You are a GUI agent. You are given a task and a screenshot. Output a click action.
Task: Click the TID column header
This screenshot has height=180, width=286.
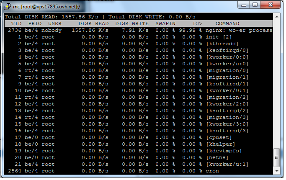click(x=16, y=23)
